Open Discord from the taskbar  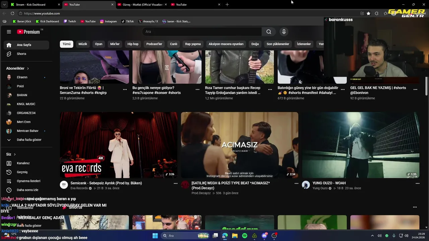point(264,236)
